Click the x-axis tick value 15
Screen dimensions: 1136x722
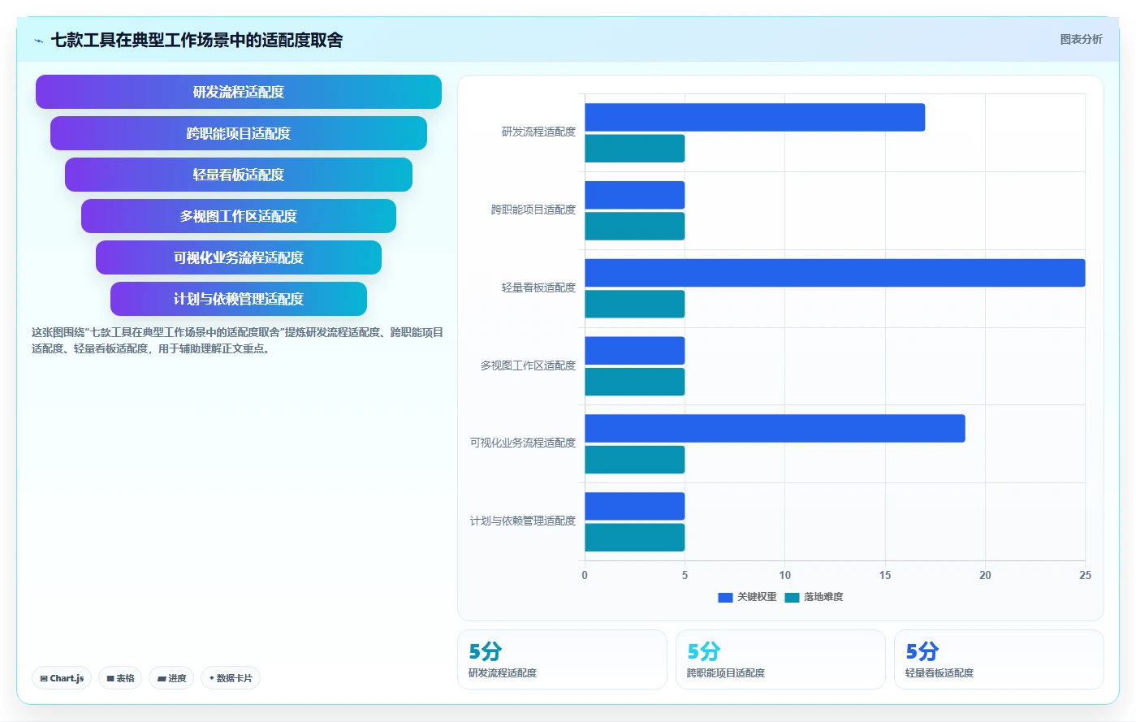click(x=885, y=575)
